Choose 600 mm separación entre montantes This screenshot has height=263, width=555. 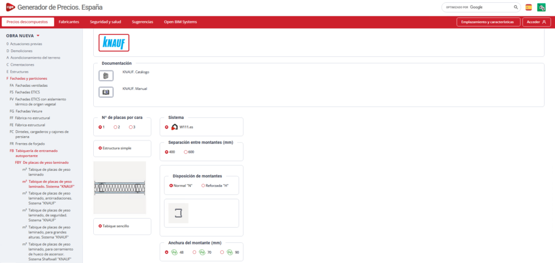[186, 152]
